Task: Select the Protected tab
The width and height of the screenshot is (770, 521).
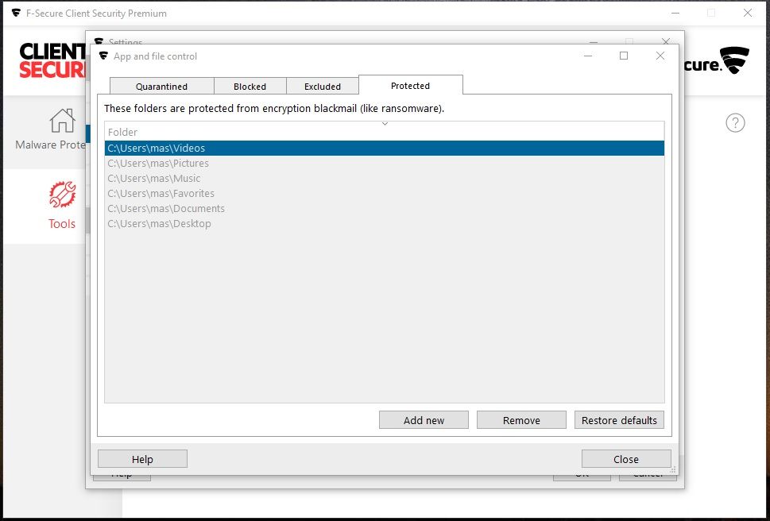Action: (x=411, y=85)
